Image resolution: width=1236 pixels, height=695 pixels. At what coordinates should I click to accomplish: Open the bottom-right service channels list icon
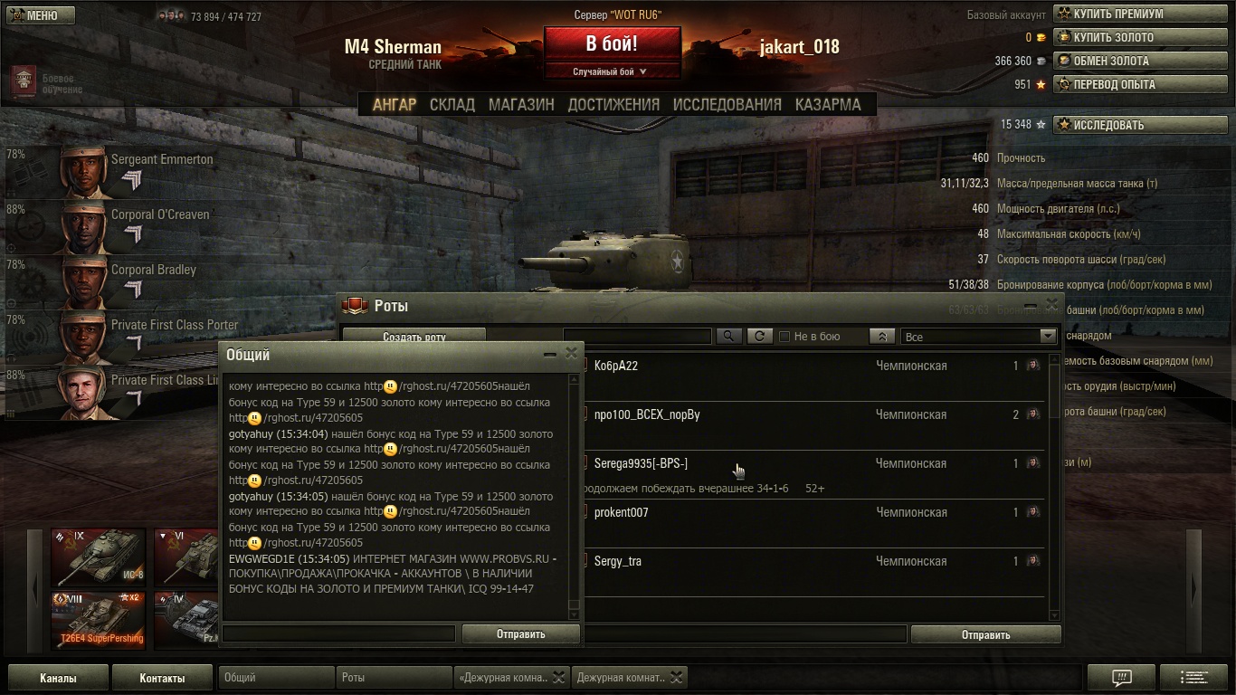click(1193, 678)
